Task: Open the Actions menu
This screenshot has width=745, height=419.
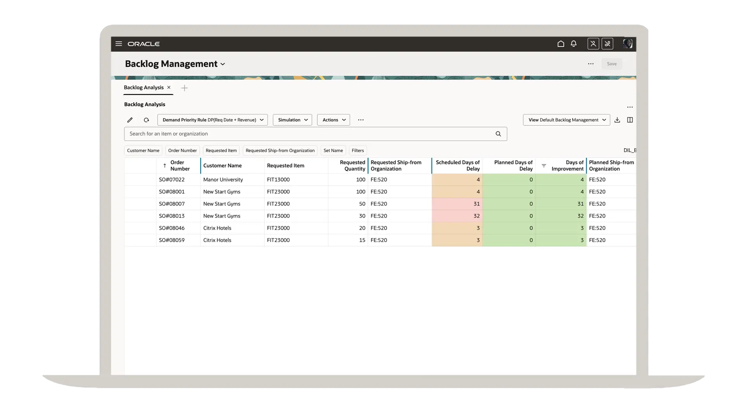Action: point(334,120)
